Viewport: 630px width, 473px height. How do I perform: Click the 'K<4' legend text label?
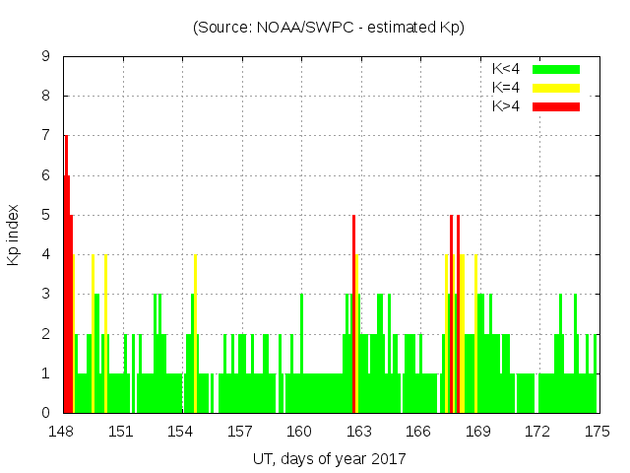505,69
